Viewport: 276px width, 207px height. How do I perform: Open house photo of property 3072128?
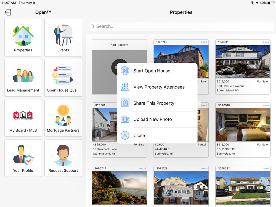click(x=181, y=188)
